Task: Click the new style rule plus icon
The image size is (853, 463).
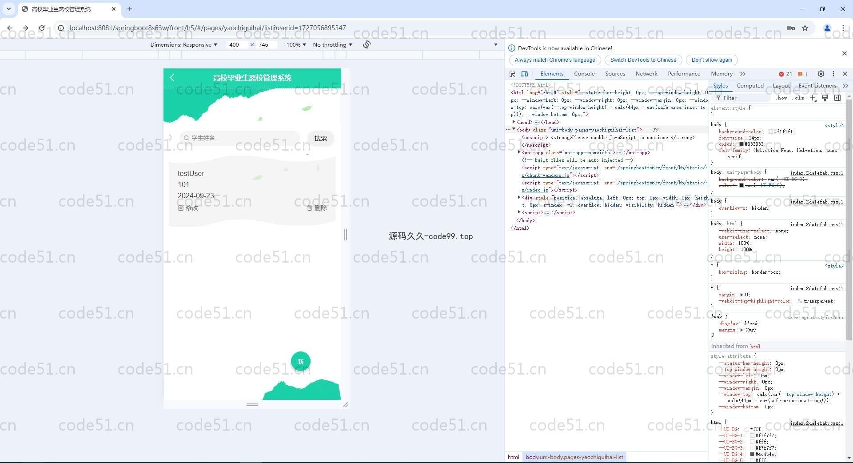Action: 813,98
